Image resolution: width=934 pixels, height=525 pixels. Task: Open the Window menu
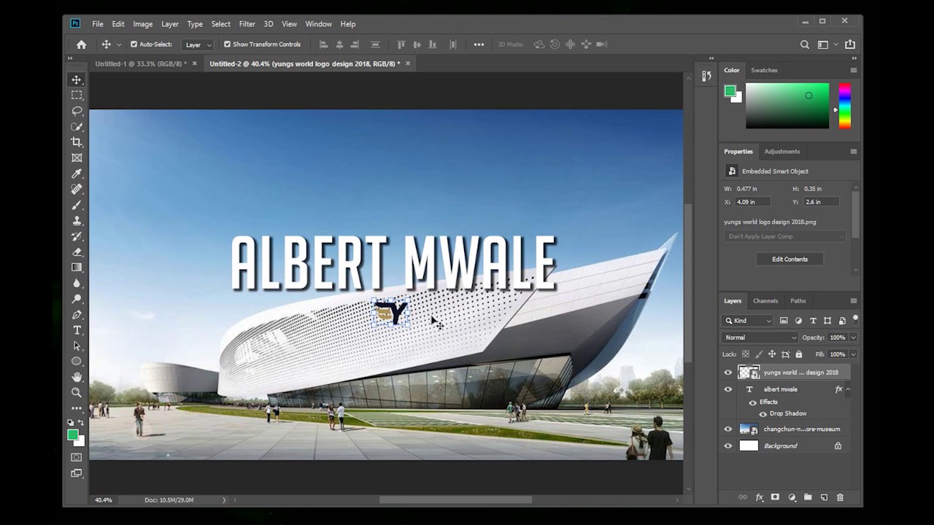pyautogui.click(x=318, y=24)
